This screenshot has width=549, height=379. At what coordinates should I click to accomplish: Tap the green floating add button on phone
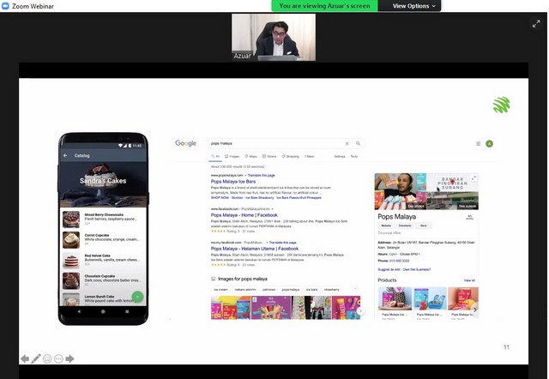click(x=137, y=297)
